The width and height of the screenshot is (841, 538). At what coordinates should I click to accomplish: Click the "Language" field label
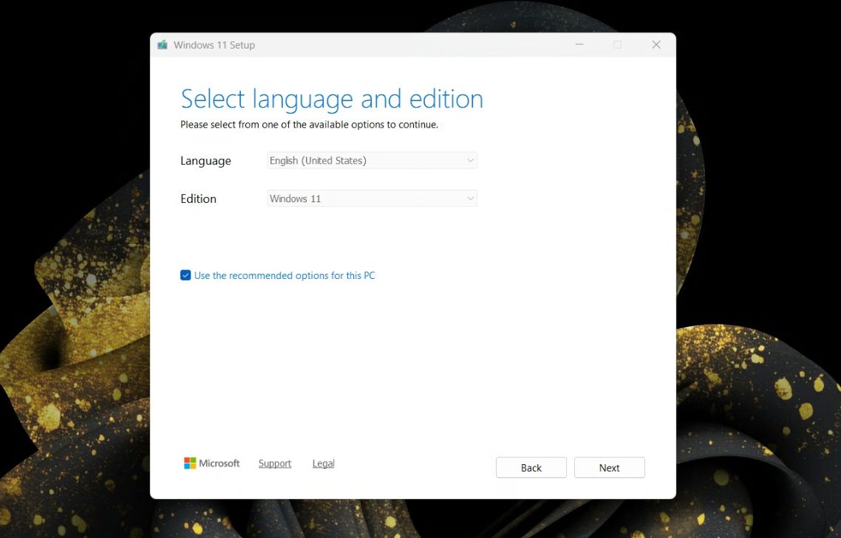205,161
